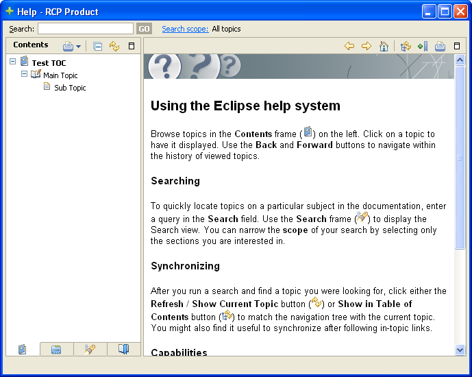Print the displayed page
472x377 pixels.
tap(440, 46)
